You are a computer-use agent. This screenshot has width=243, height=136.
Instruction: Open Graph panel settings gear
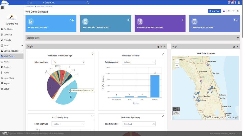[158, 47]
